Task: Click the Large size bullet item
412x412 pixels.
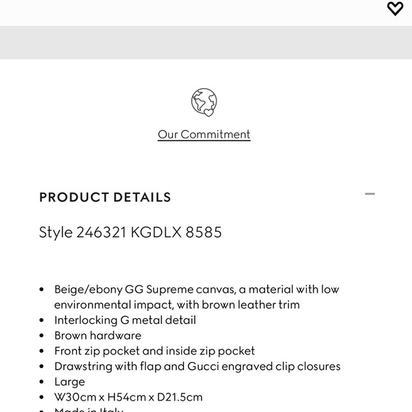Action: point(70,382)
